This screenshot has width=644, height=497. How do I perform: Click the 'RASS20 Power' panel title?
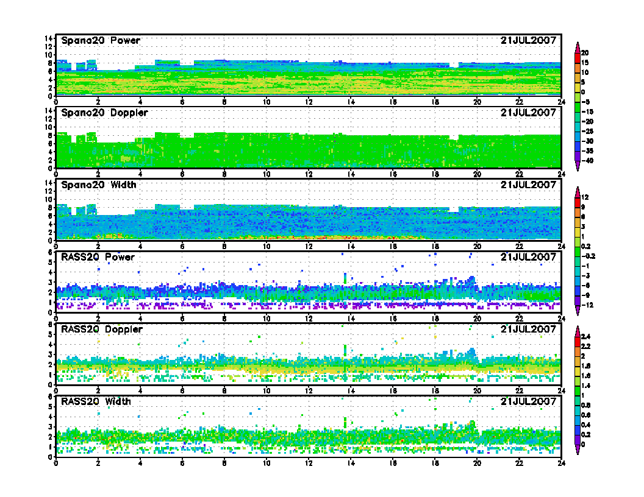coord(98,257)
